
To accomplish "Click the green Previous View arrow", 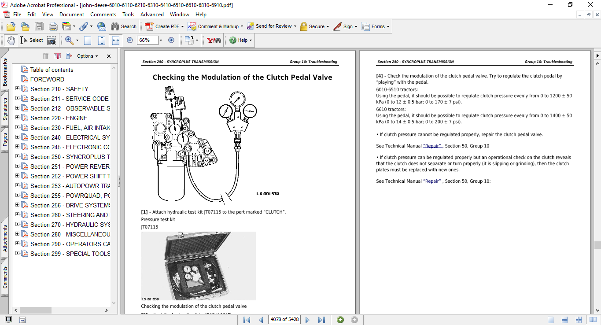I will [340, 320].
